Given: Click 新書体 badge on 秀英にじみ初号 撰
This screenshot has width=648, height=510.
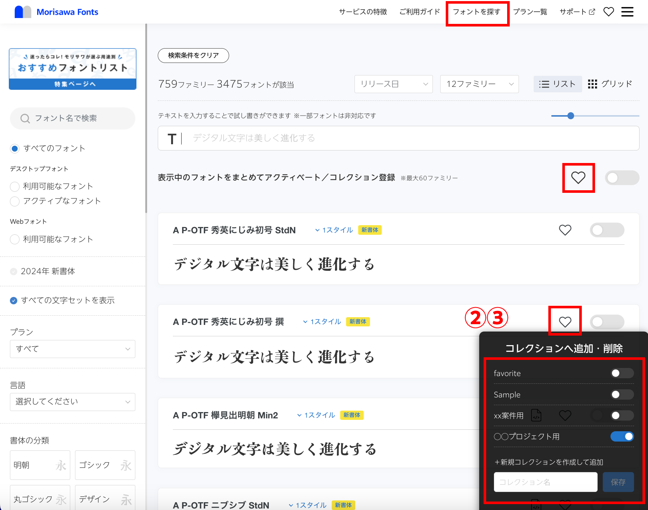Looking at the screenshot, I should (x=358, y=322).
